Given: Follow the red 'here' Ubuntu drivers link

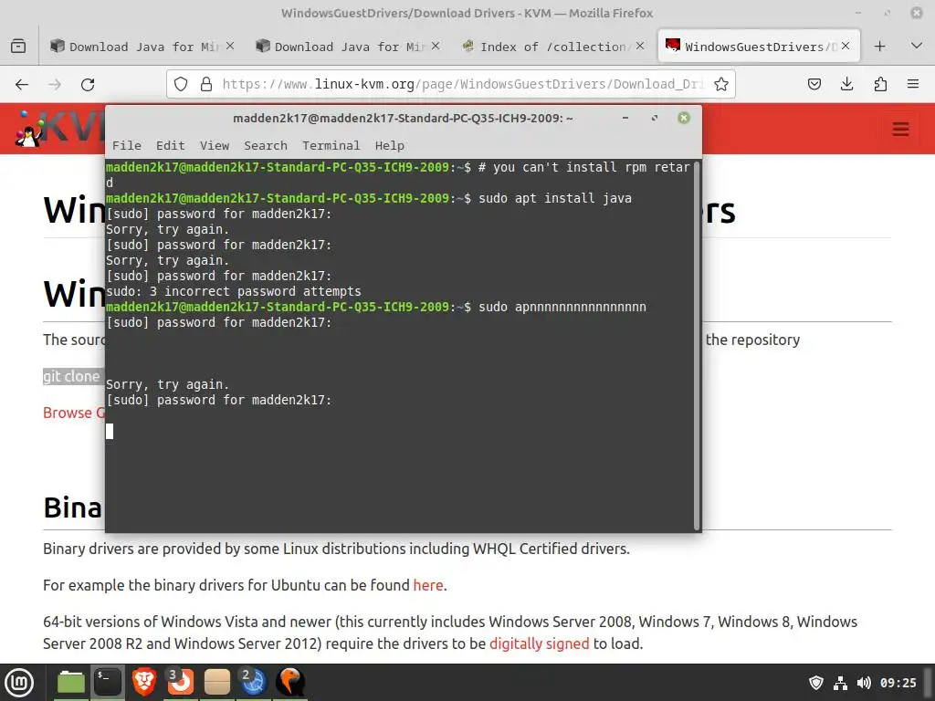Looking at the screenshot, I should 428,585.
